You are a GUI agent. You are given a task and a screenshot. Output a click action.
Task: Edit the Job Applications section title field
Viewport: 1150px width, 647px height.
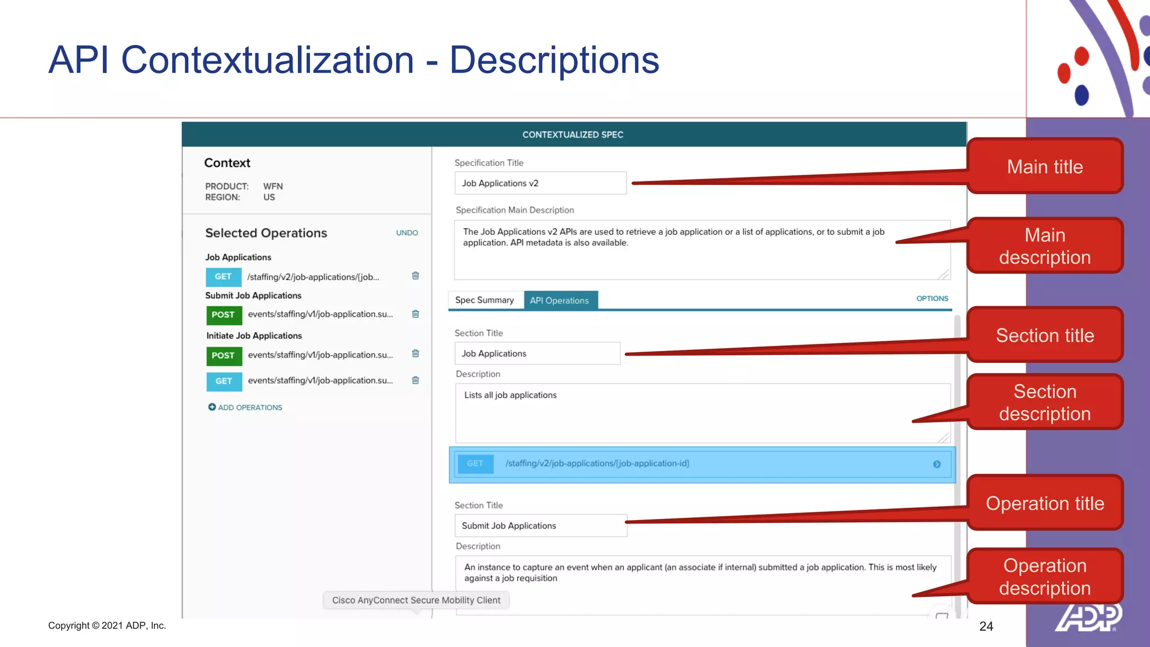pyautogui.click(x=537, y=353)
